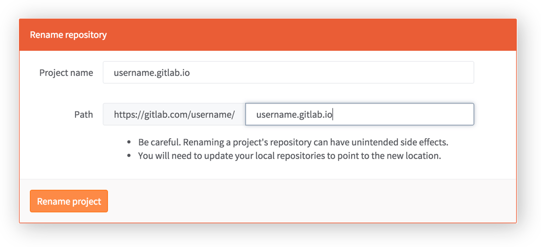Click the Rename project button
Screen dimensions: 541x247
(x=69, y=201)
